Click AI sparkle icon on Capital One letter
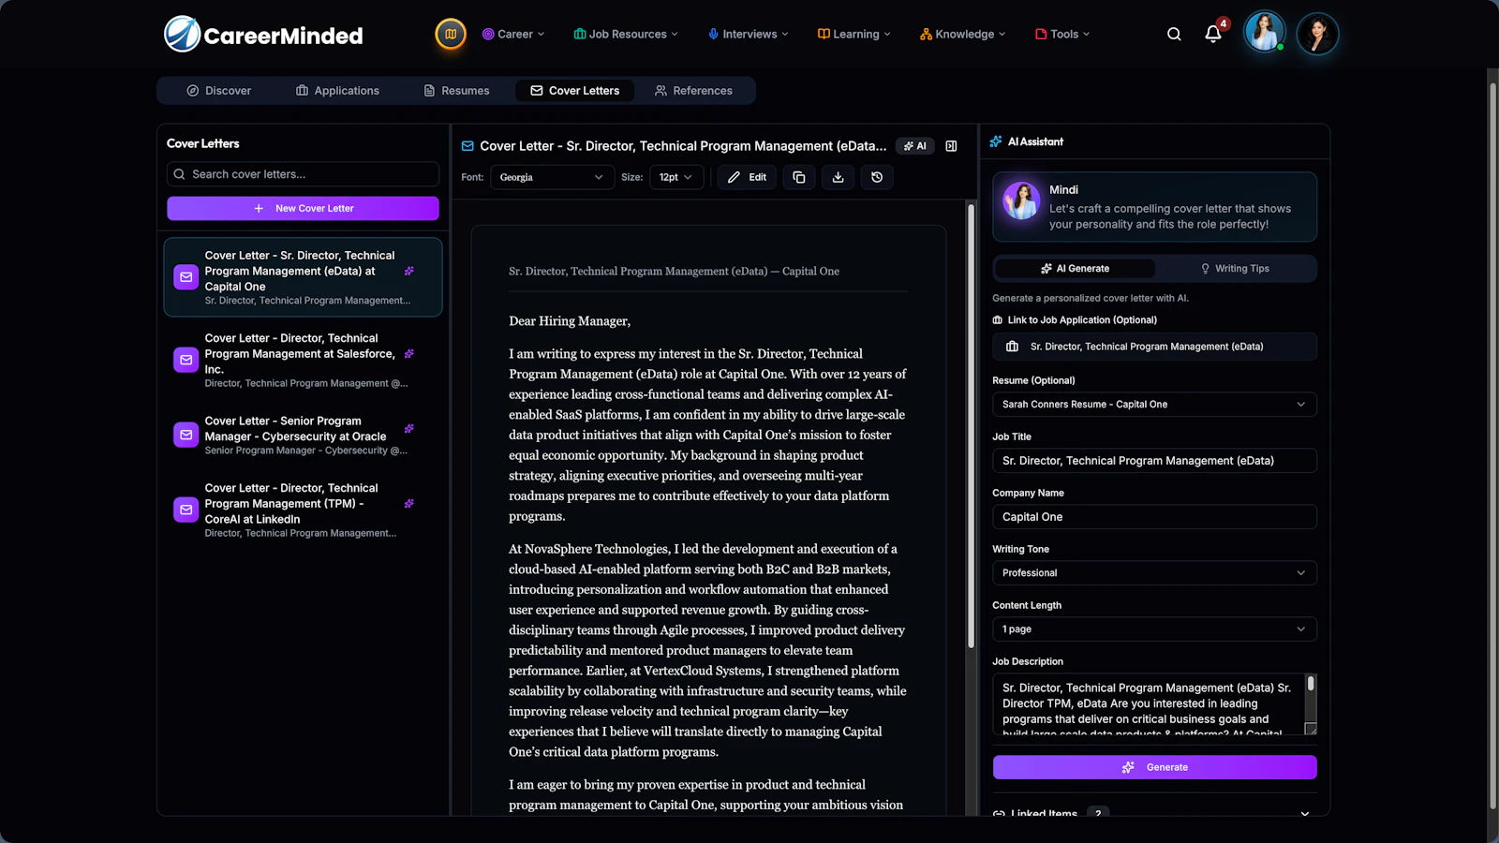The width and height of the screenshot is (1499, 843). tap(409, 271)
